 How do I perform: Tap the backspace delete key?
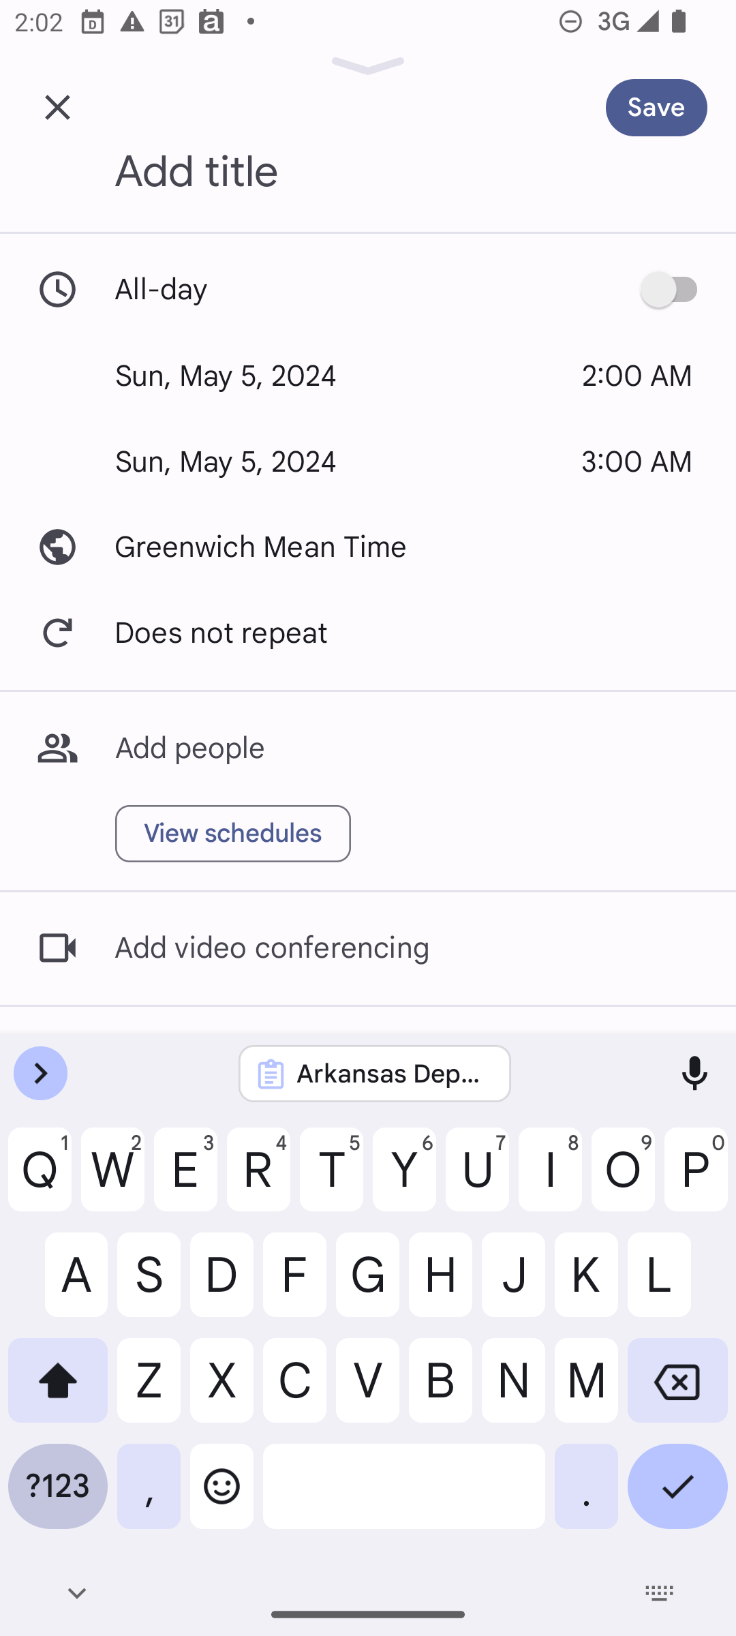click(x=677, y=1380)
